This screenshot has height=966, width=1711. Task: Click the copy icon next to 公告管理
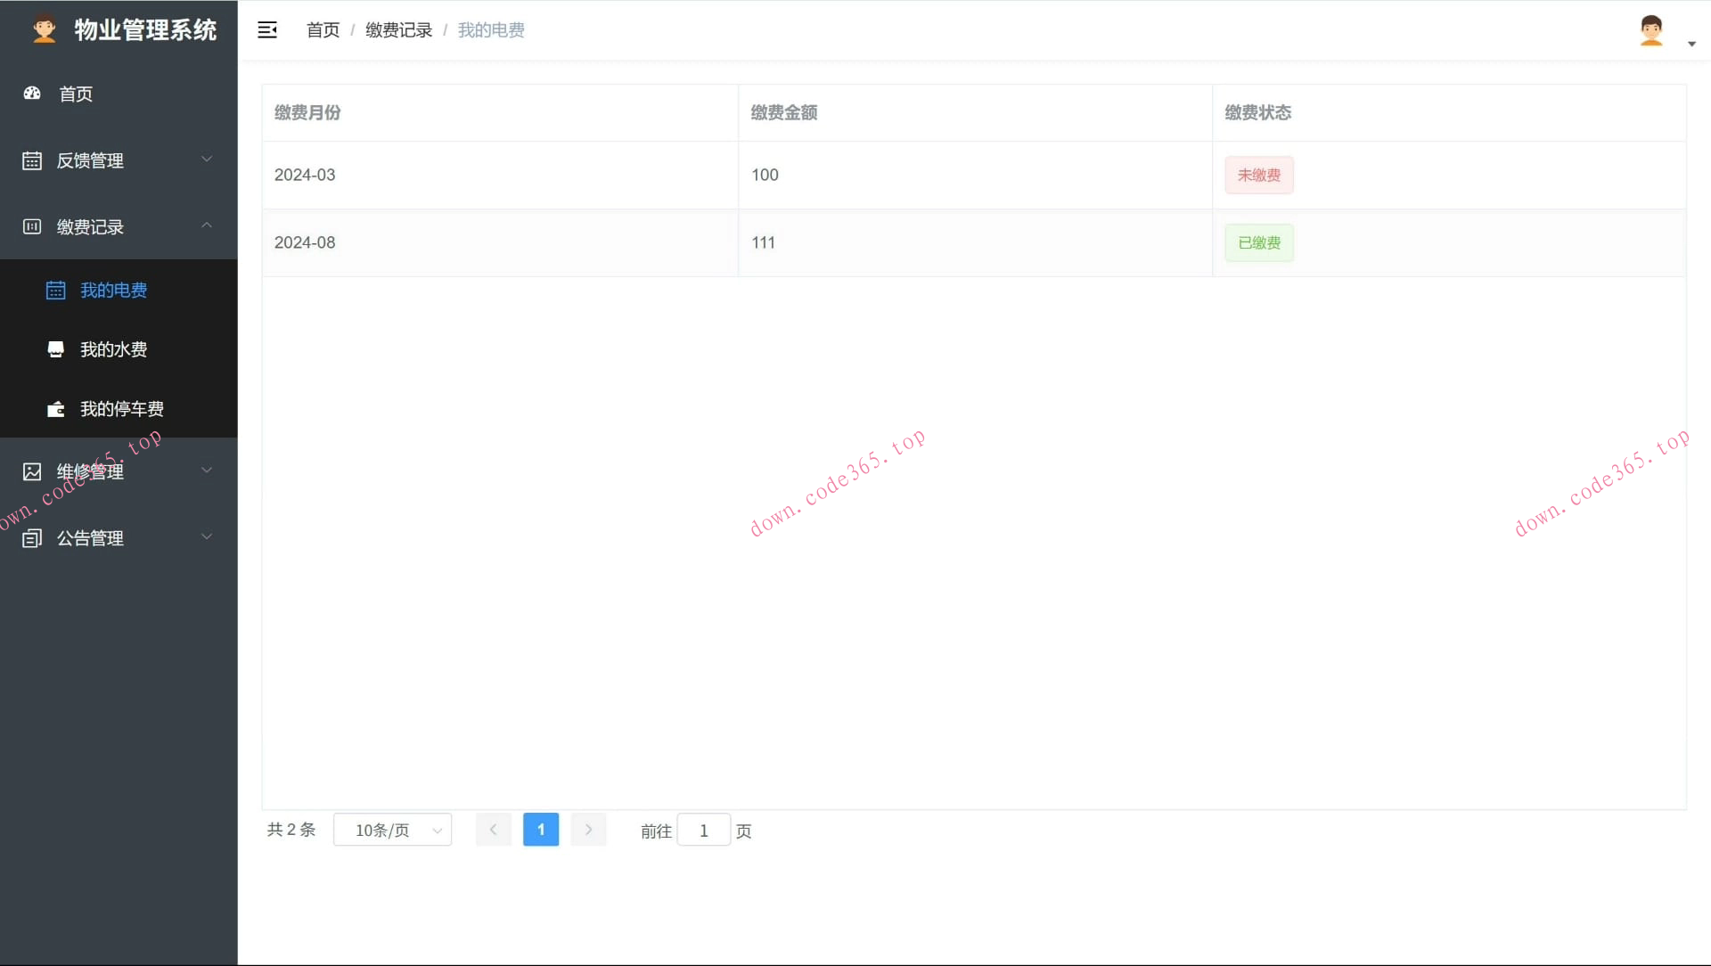31,537
